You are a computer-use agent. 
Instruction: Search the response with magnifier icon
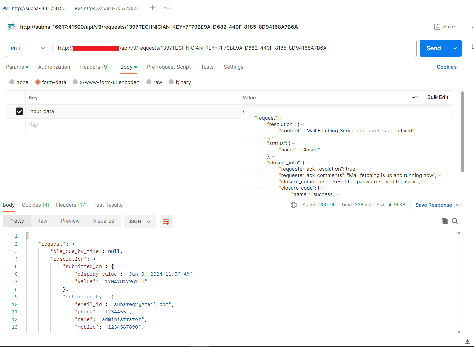tap(455, 221)
